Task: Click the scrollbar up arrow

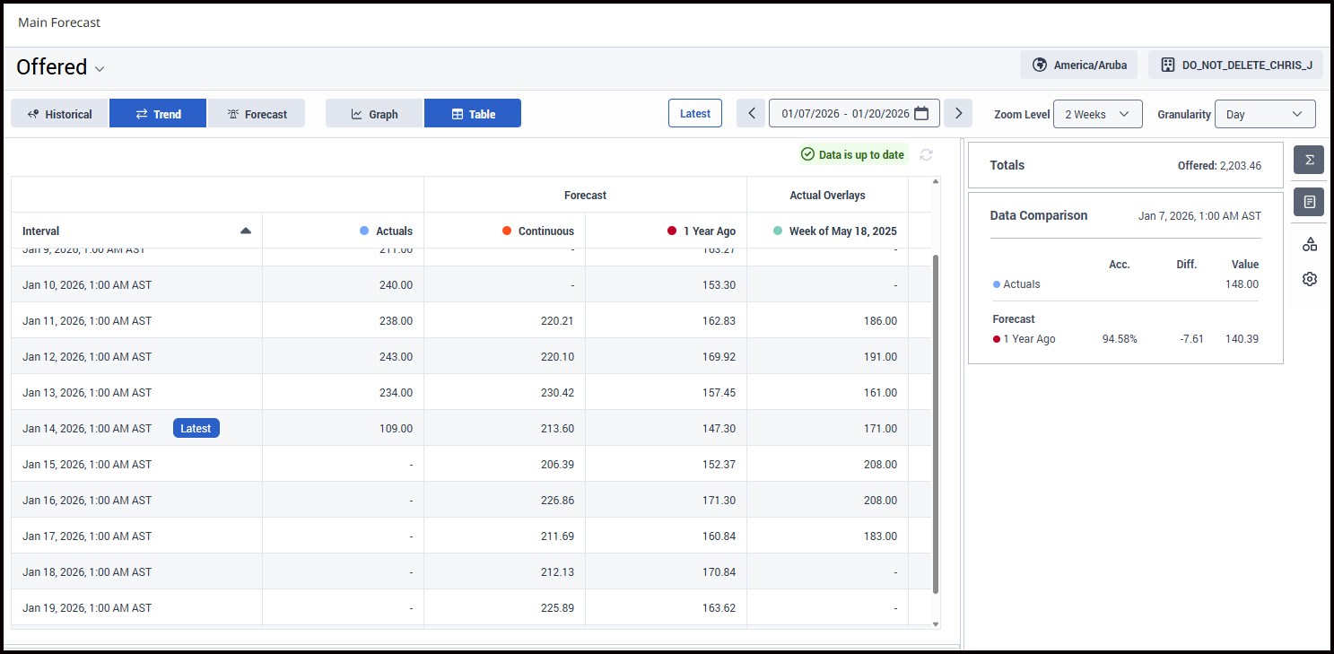Action: [x=936, y=182]
